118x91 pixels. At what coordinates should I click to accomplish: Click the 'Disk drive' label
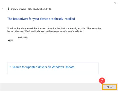tap(23, 38)
